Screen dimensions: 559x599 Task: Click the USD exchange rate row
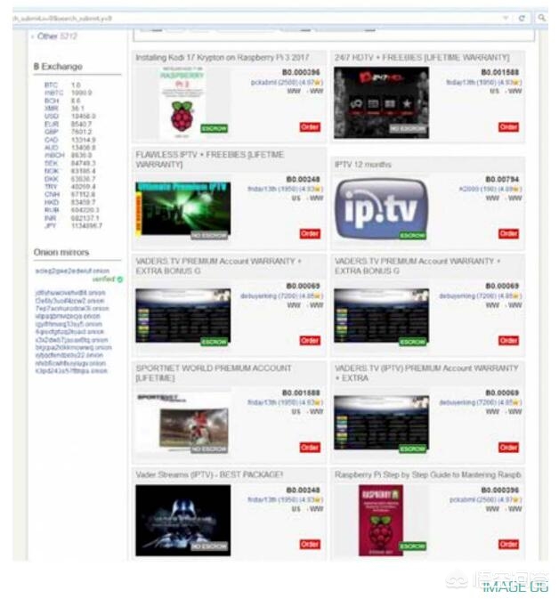pos(70,116)
